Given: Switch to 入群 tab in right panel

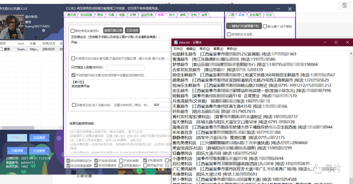Looking at the screenshot, I should [231, 15].
